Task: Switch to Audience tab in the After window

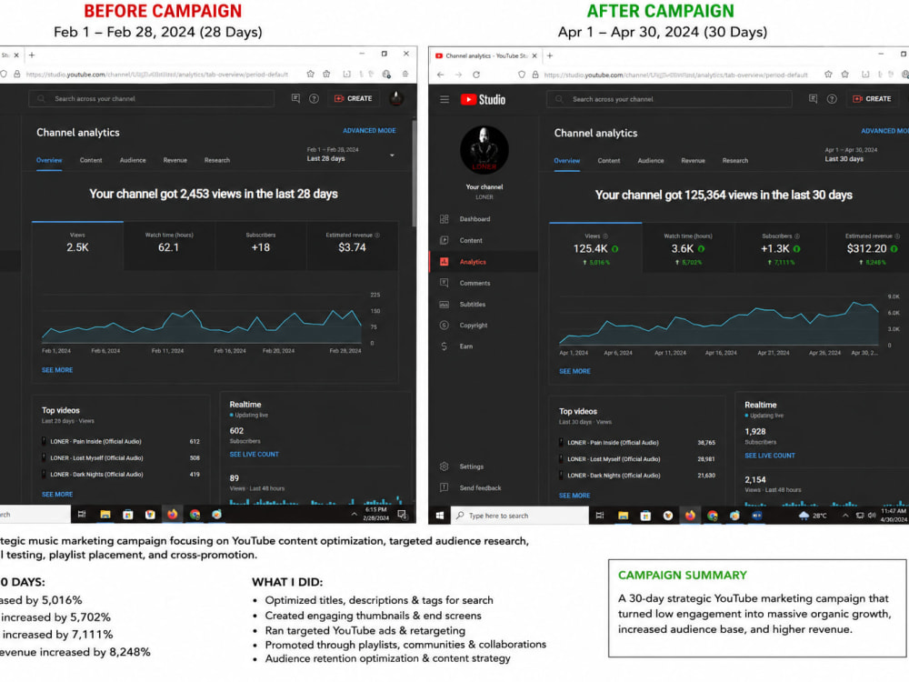Action: (x=651, y=161)
